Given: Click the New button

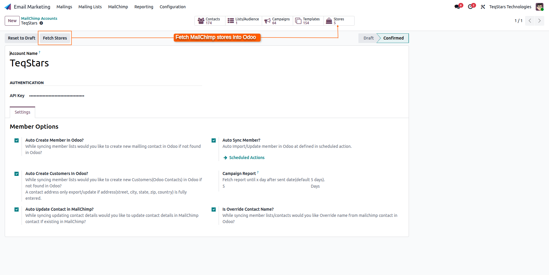Looking at the screenshot, I should [x=12, y=21].
